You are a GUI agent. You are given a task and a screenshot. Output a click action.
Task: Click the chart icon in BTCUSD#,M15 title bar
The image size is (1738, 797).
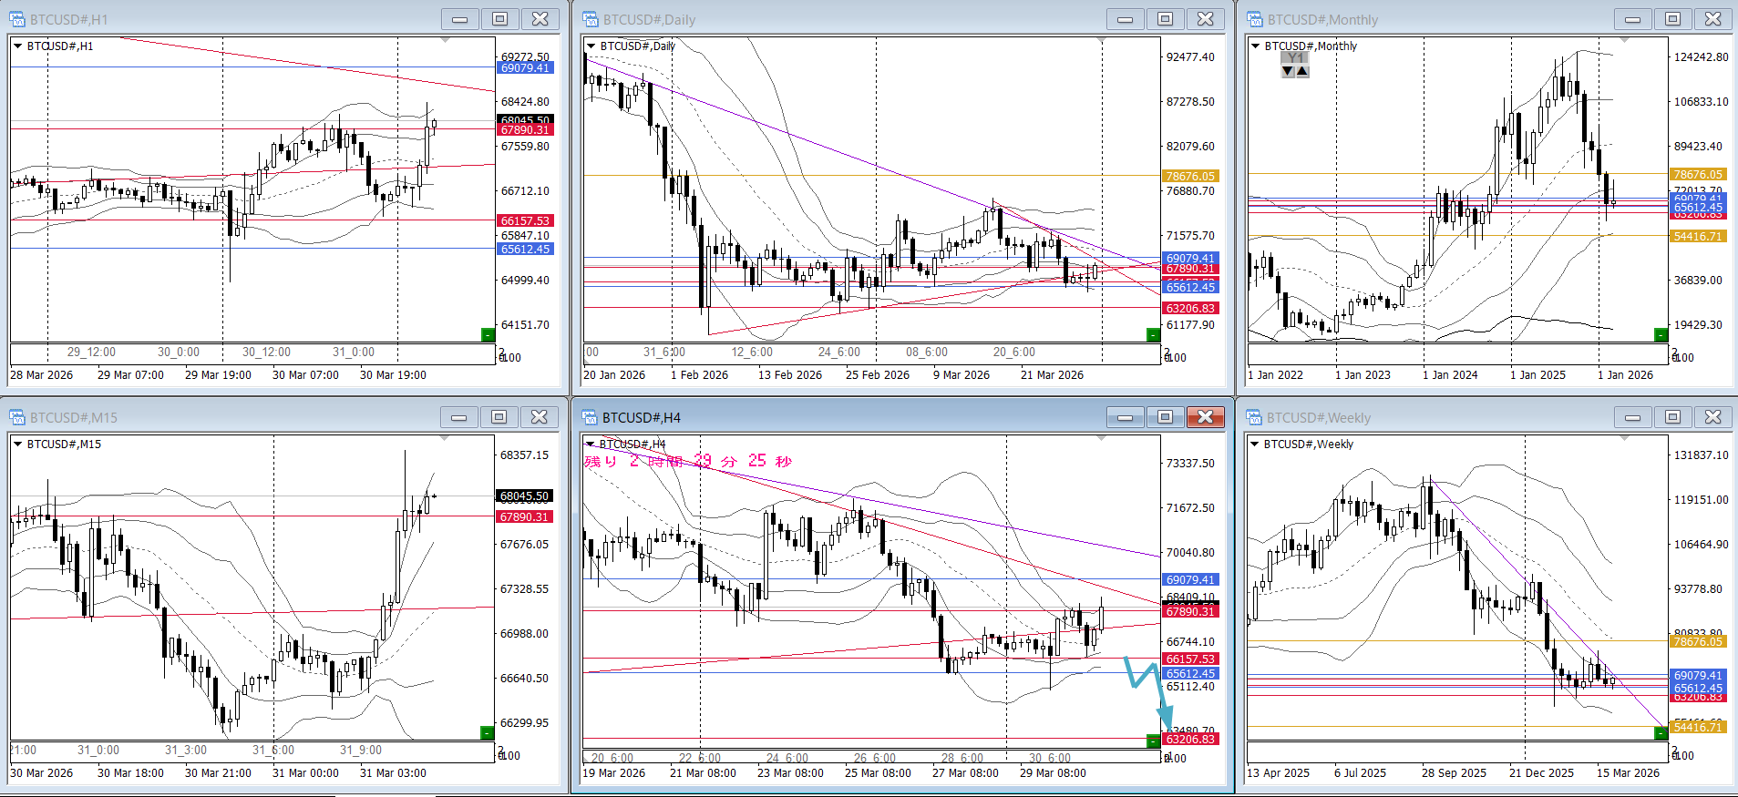[17, 417]
